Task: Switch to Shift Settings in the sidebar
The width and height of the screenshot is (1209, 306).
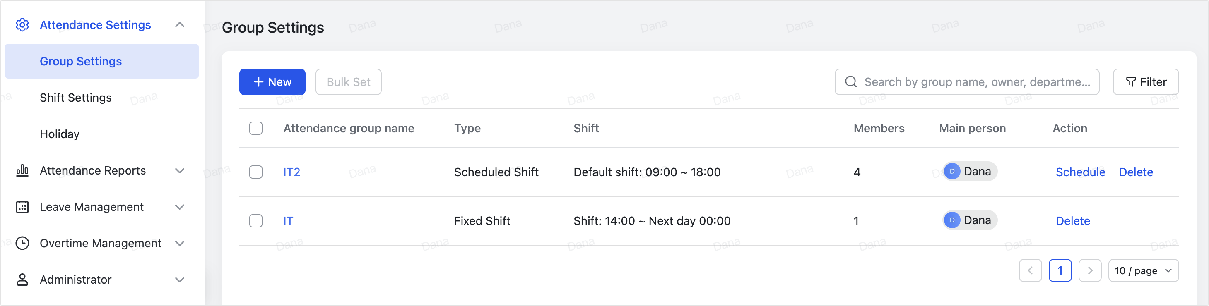Action: pyautogui.click(x=76, y=98)
